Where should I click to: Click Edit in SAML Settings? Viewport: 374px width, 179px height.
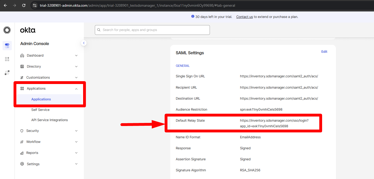click(x=324, y=52)
